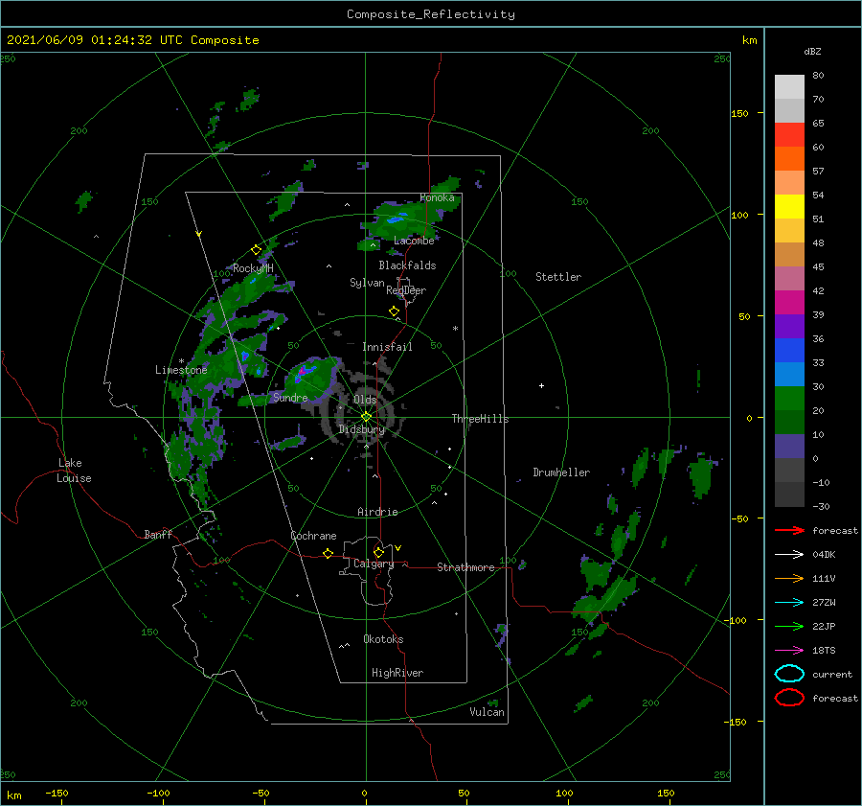Click the magenta storm core above Sundre

click(302, 373)
